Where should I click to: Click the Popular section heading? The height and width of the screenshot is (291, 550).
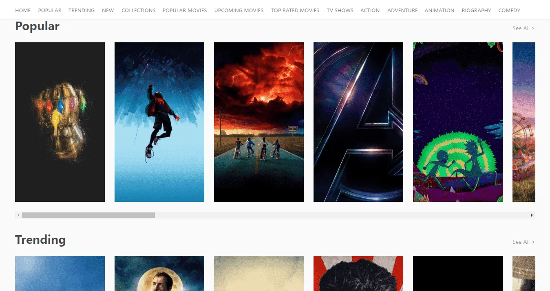37,26
